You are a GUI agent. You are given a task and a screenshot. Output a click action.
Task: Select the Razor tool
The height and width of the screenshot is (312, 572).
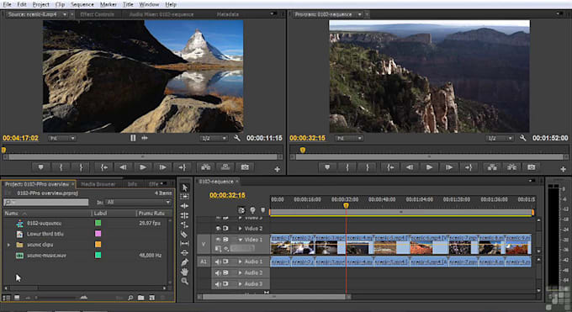click(184, 235)
